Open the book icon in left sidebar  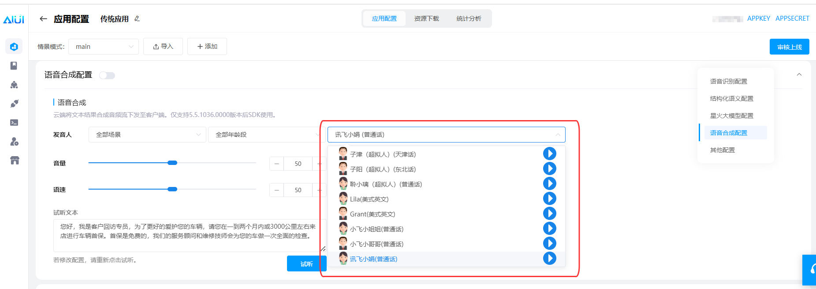14,66
